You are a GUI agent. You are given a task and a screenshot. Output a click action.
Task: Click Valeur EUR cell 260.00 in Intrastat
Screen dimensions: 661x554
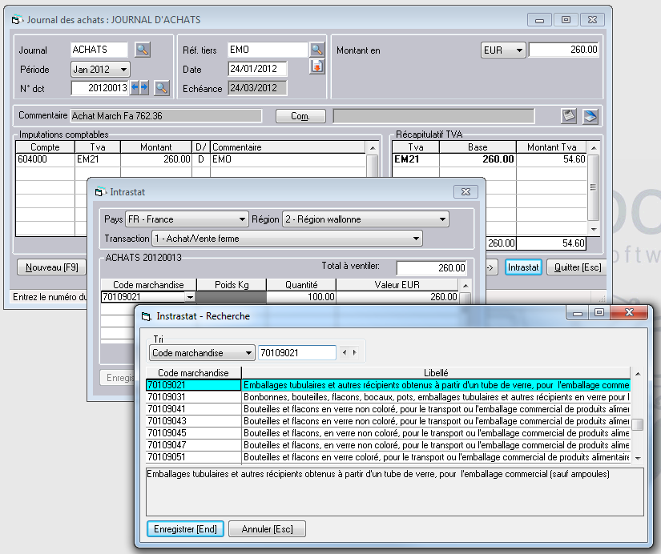397,297
